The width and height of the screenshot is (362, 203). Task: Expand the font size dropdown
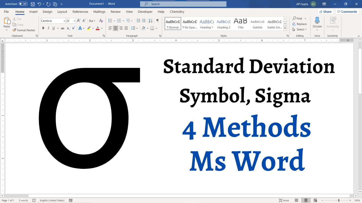74,21
